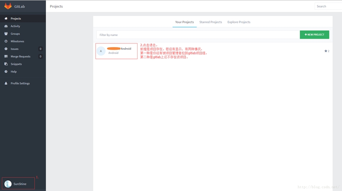Open Activity dashboard icon

6,26
